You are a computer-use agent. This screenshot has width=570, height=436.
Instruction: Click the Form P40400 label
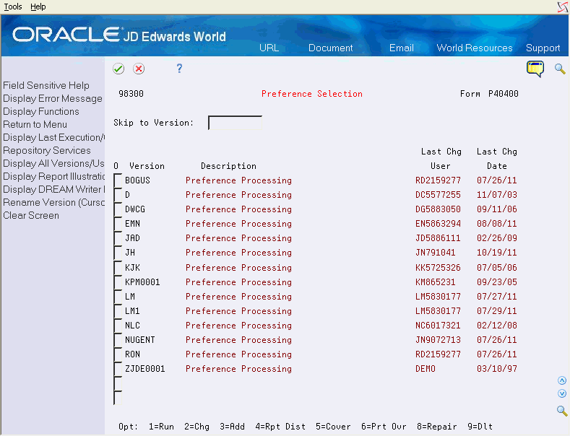[489, 94]
